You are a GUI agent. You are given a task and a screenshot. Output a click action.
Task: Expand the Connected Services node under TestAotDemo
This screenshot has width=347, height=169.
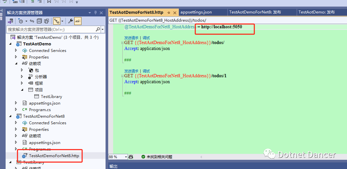coord(16,51)
